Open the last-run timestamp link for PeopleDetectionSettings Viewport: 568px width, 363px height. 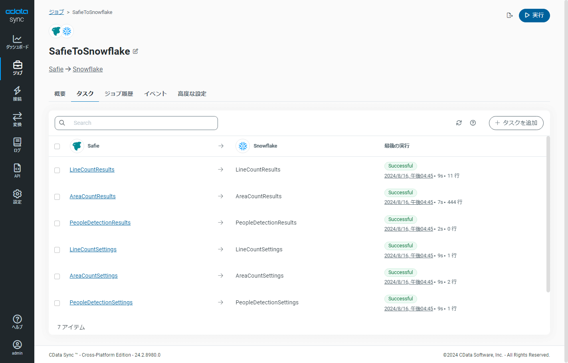409,309
